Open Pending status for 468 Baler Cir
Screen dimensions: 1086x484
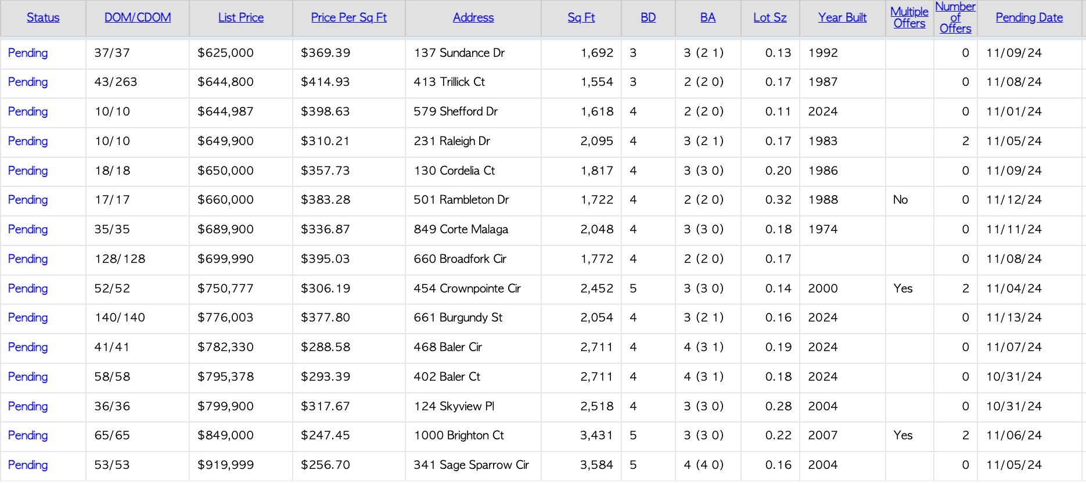[28, 348]
